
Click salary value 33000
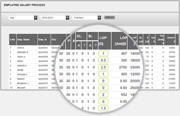[x=135, y=67]
